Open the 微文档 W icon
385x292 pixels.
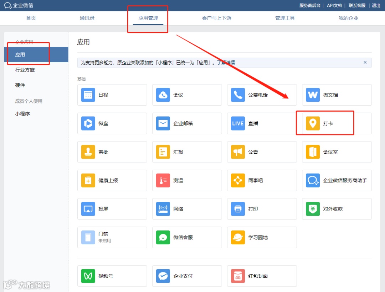313,95
